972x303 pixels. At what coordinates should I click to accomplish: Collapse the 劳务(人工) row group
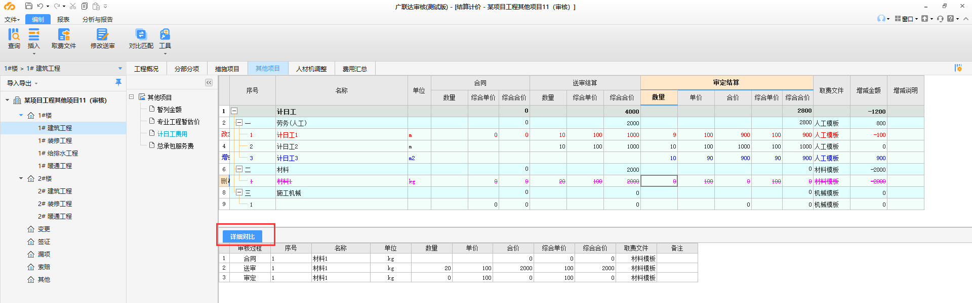point(239,123)
